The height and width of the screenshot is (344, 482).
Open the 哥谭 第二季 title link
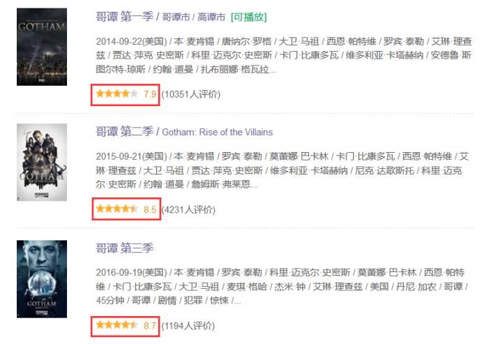coord(124,132)
